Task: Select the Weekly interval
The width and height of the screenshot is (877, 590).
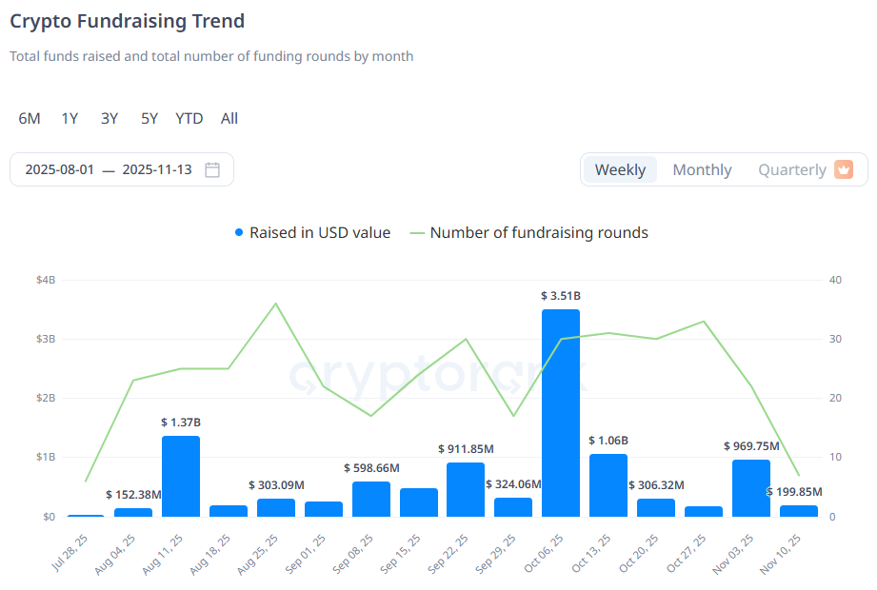Action: pos(620,169)
